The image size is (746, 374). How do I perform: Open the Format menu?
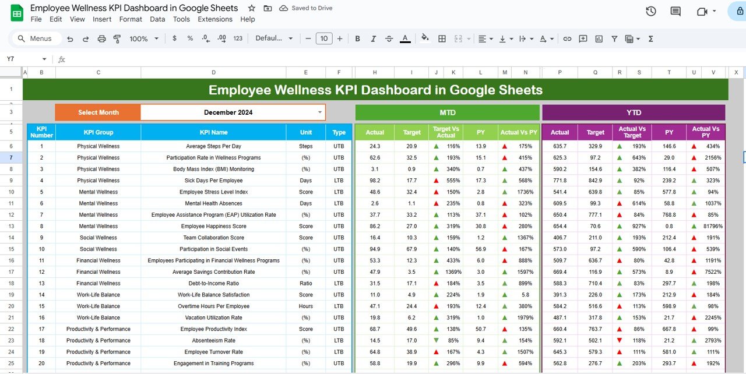coord(131,19)
